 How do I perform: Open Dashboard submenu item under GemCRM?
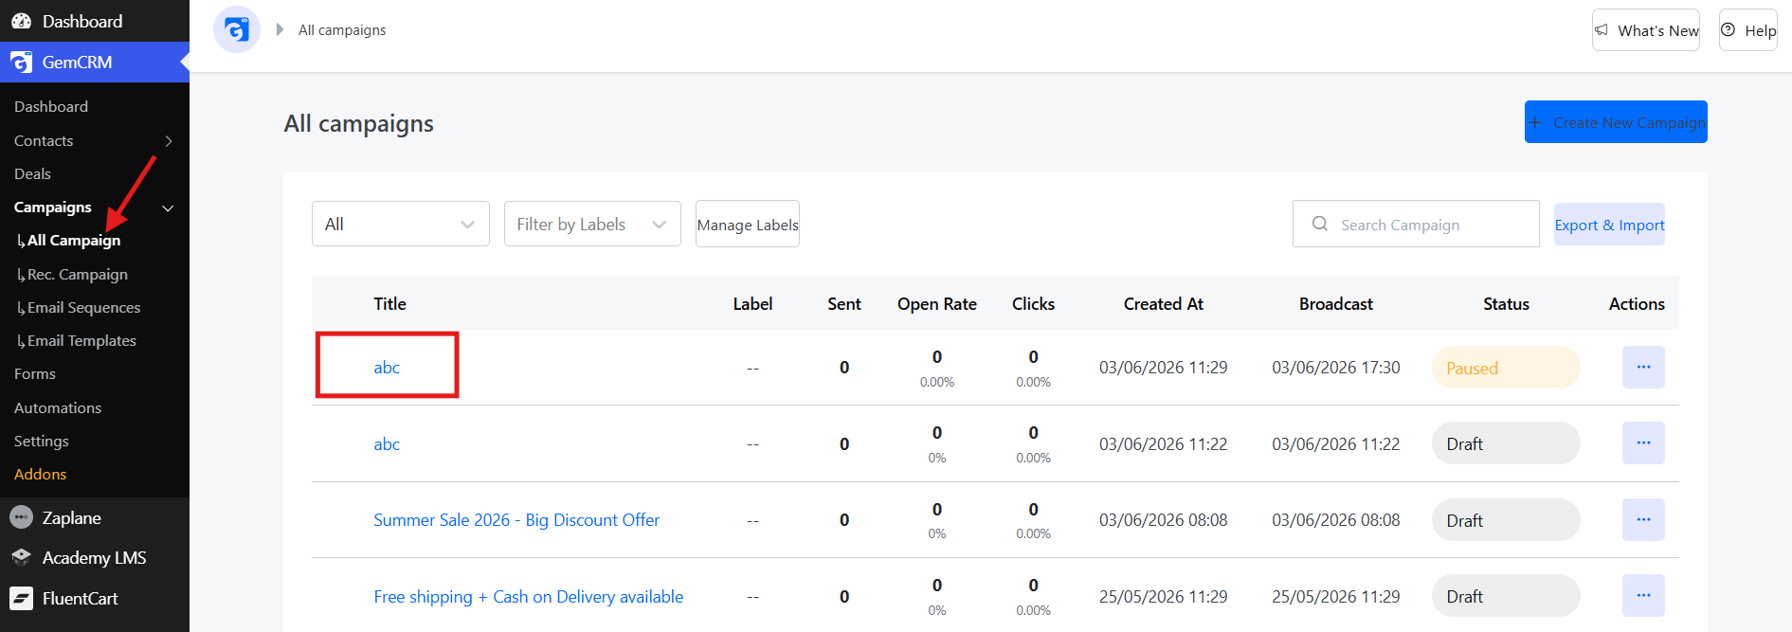[51, 107]
